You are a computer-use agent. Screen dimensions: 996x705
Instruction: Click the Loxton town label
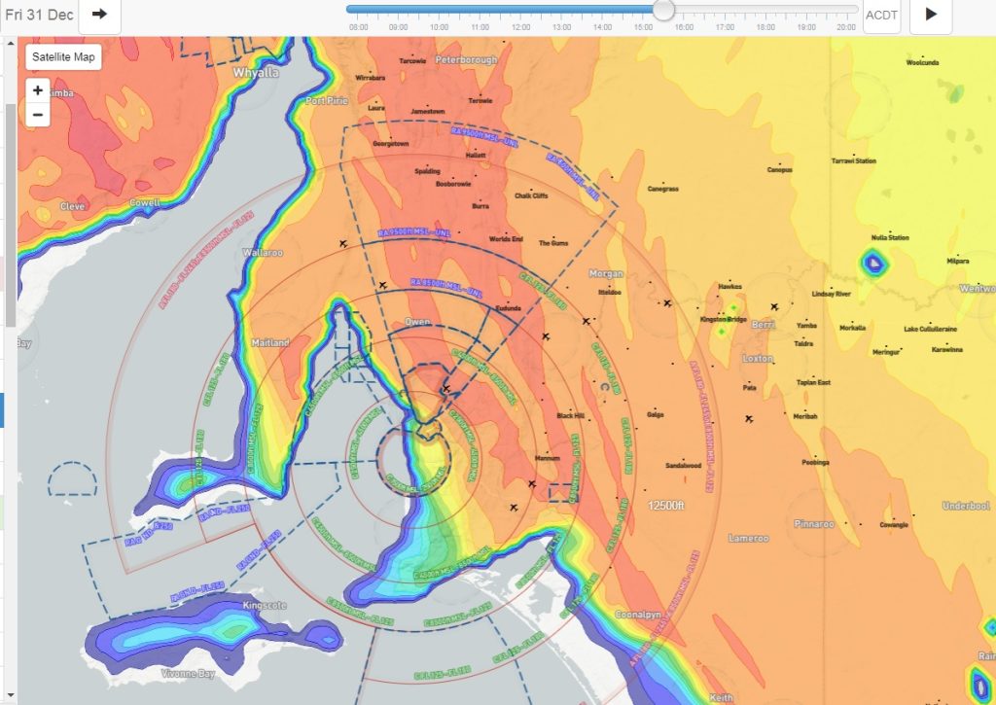pyautogui.click(x=757, y=358)
